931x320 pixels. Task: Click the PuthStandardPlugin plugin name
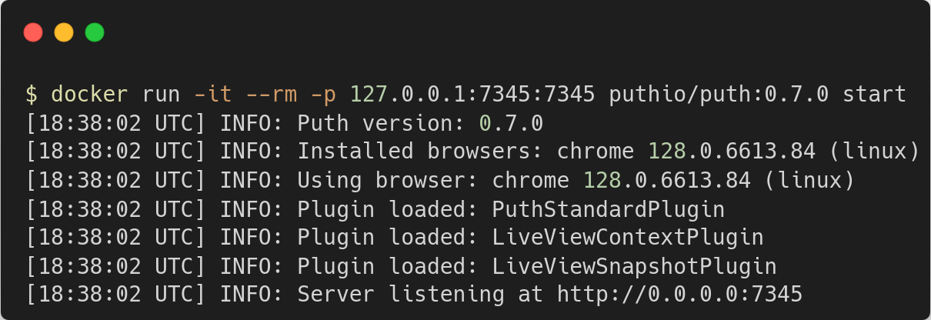coord(608,208)
